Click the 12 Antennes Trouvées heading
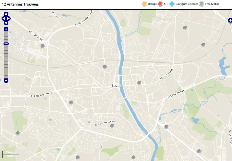The height and width of the screenshot is (161, 232). pos(20,4)
